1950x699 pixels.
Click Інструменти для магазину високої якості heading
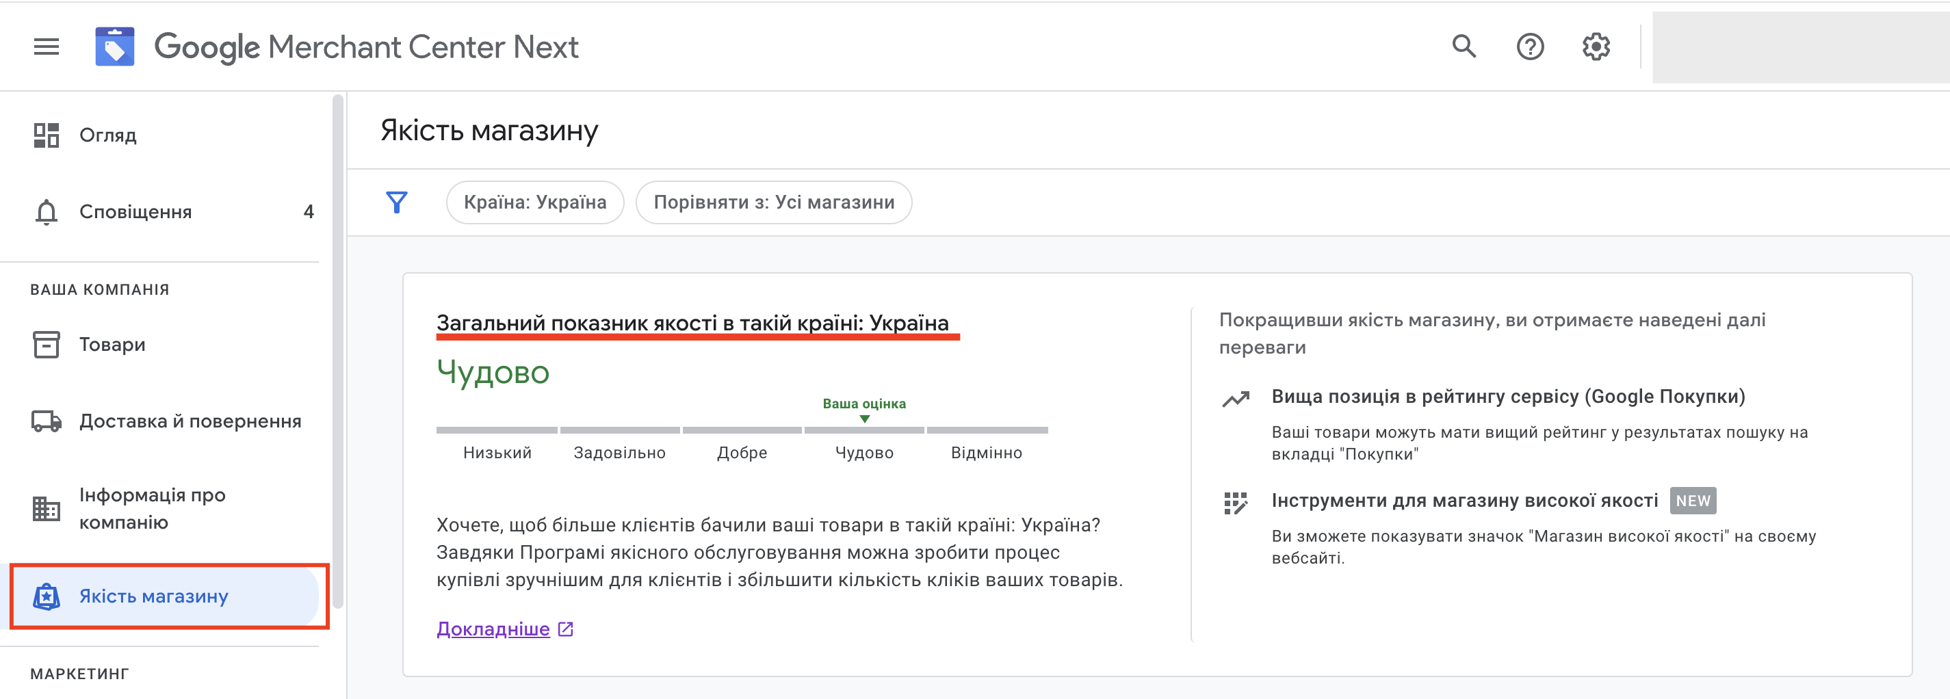1465,501
